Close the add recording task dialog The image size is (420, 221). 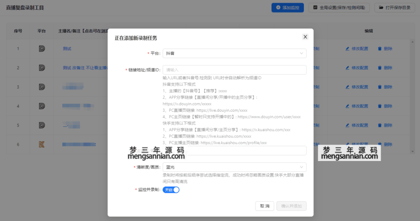(305, 37)
